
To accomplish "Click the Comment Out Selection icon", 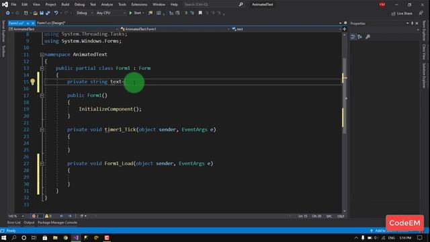I will pyautogui.click(x=185, y=13).
